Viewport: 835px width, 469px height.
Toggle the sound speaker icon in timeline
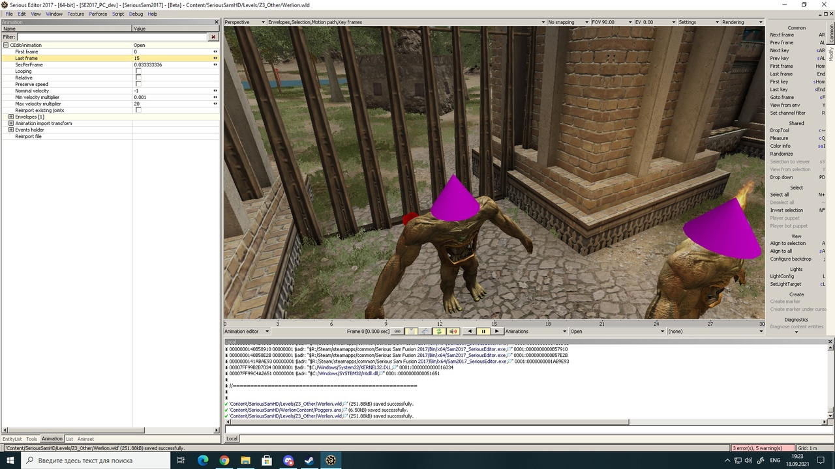tap(453, 332)
